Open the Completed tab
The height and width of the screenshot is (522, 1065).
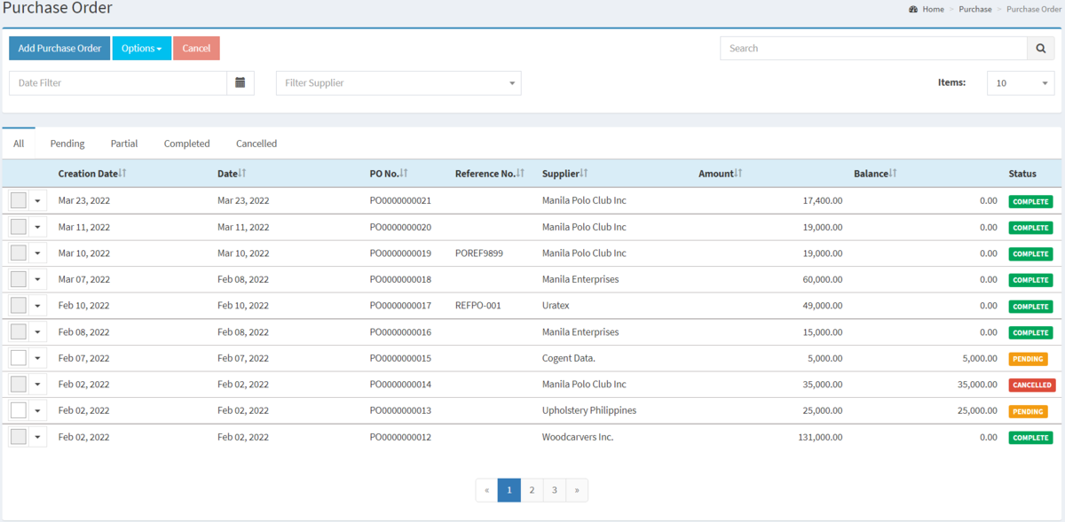[185, 143]
